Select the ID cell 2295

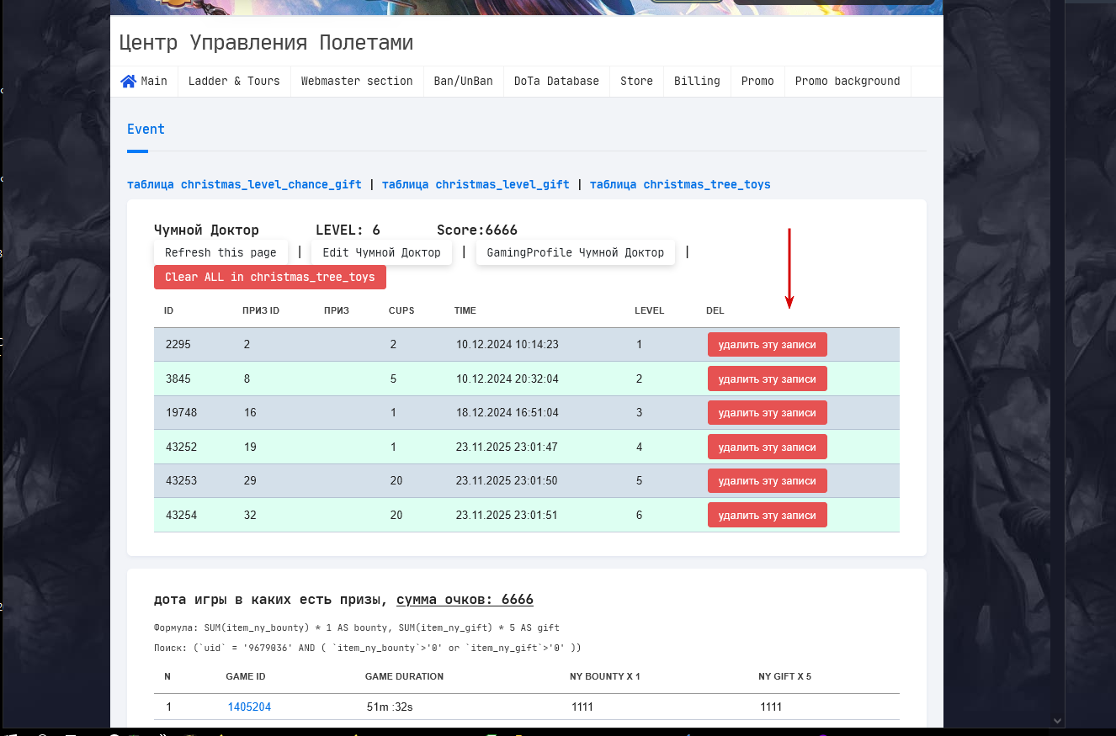coord(178,345)
